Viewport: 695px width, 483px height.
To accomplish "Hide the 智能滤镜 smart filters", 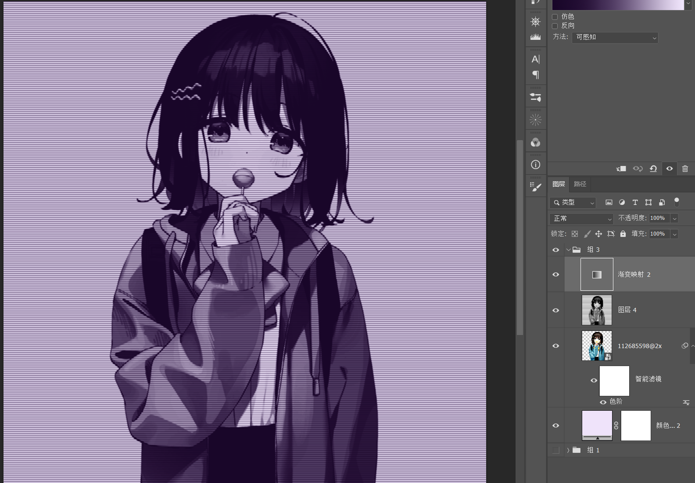I will [594, 380].
